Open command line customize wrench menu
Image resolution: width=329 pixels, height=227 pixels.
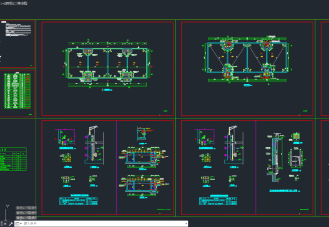tap(11, 224)
